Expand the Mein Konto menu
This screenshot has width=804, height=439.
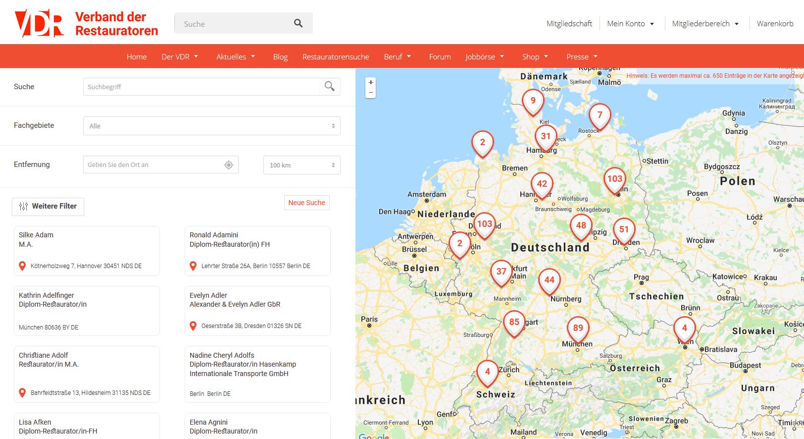[631, 24]
